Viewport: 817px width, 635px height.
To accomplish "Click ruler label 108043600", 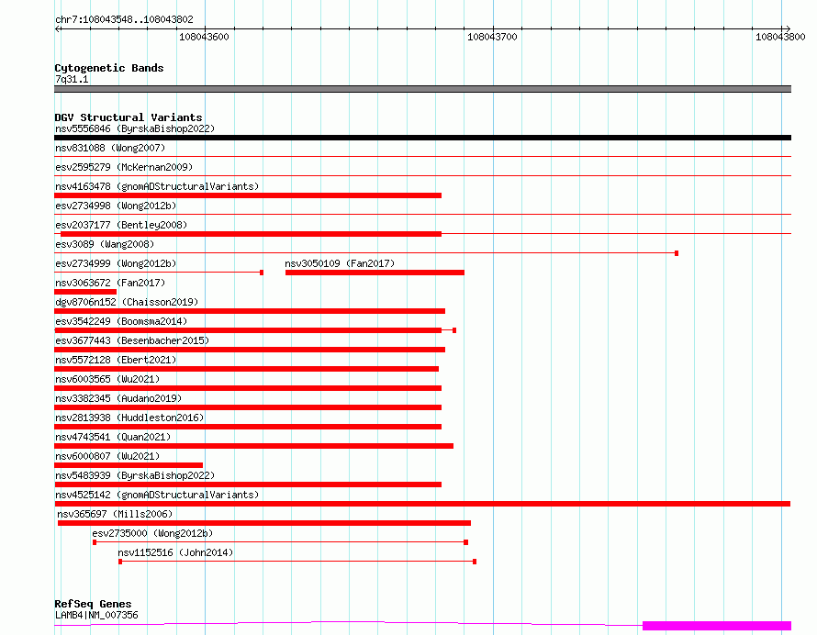I will point(204,37).
